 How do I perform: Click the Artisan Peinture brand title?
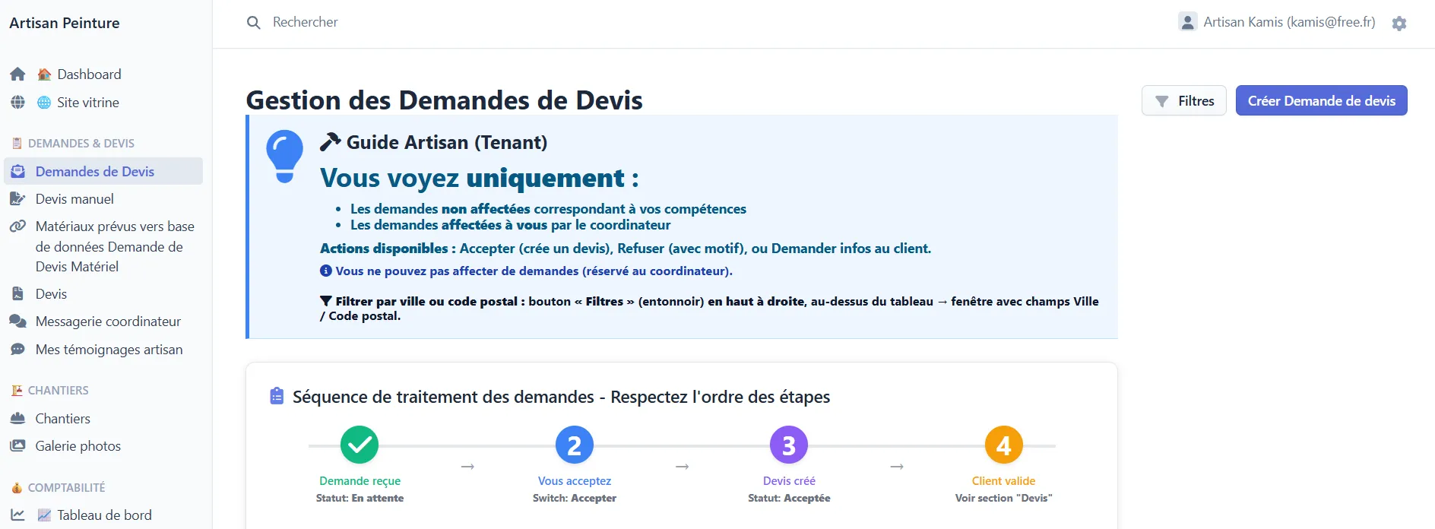point(65,23)
